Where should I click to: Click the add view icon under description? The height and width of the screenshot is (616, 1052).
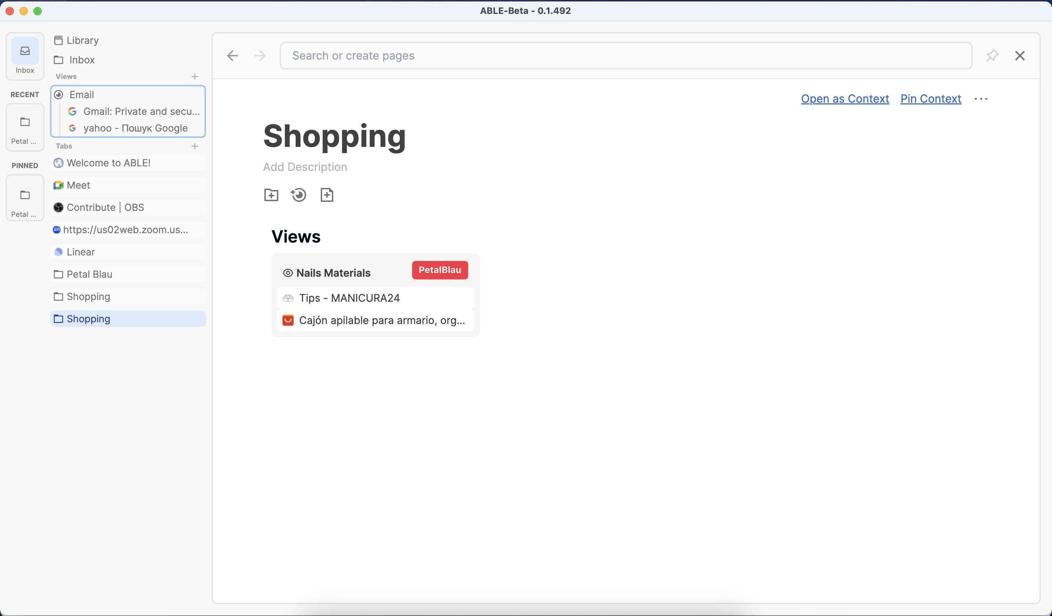[x=298, y=195]
